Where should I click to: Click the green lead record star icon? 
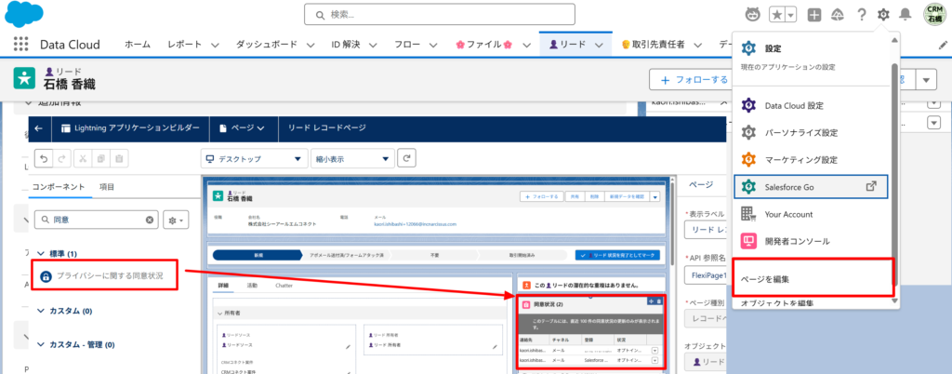click(x=24, y=78)
